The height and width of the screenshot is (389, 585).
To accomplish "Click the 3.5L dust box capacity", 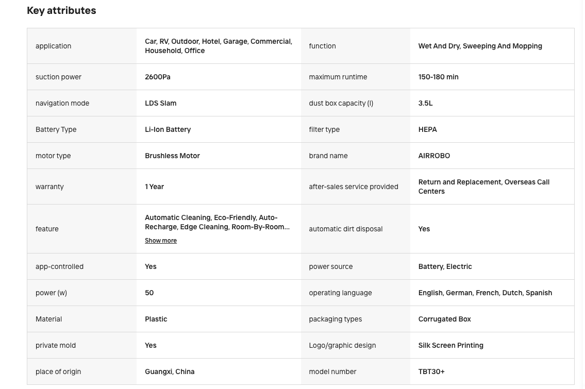I will [x=425, y=103].
